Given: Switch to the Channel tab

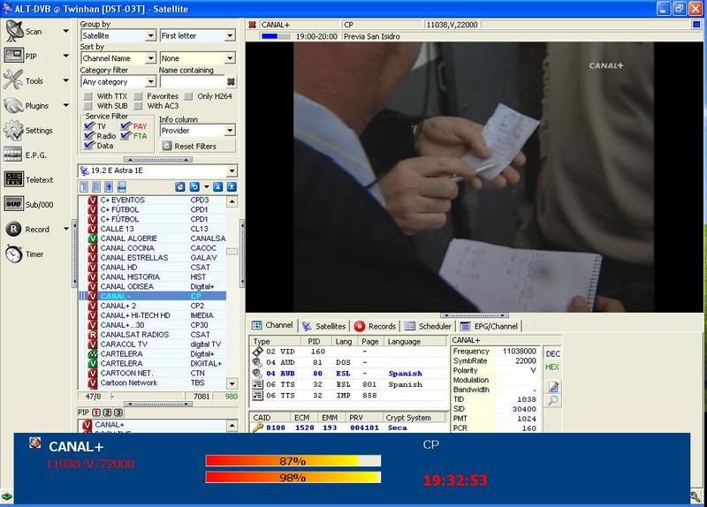Looking at the screenshot, I should click(273, 325).
